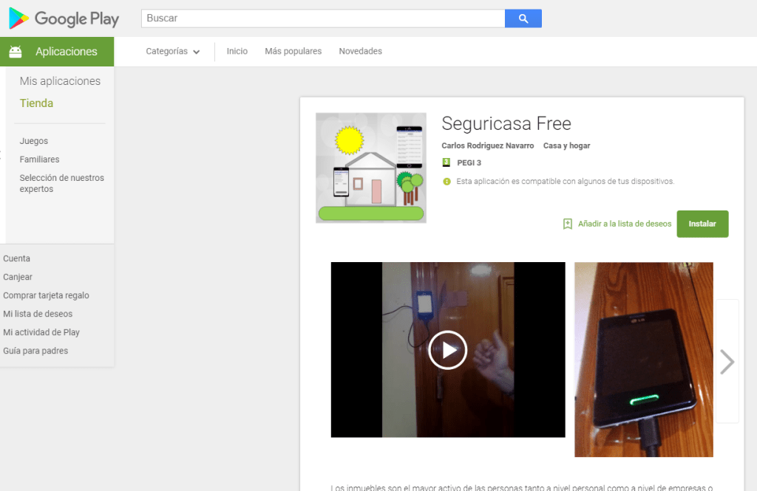The height and width of the screenshot is (491, 757).
Task: Open Guía para padres in sidebar
Action: 35,350
